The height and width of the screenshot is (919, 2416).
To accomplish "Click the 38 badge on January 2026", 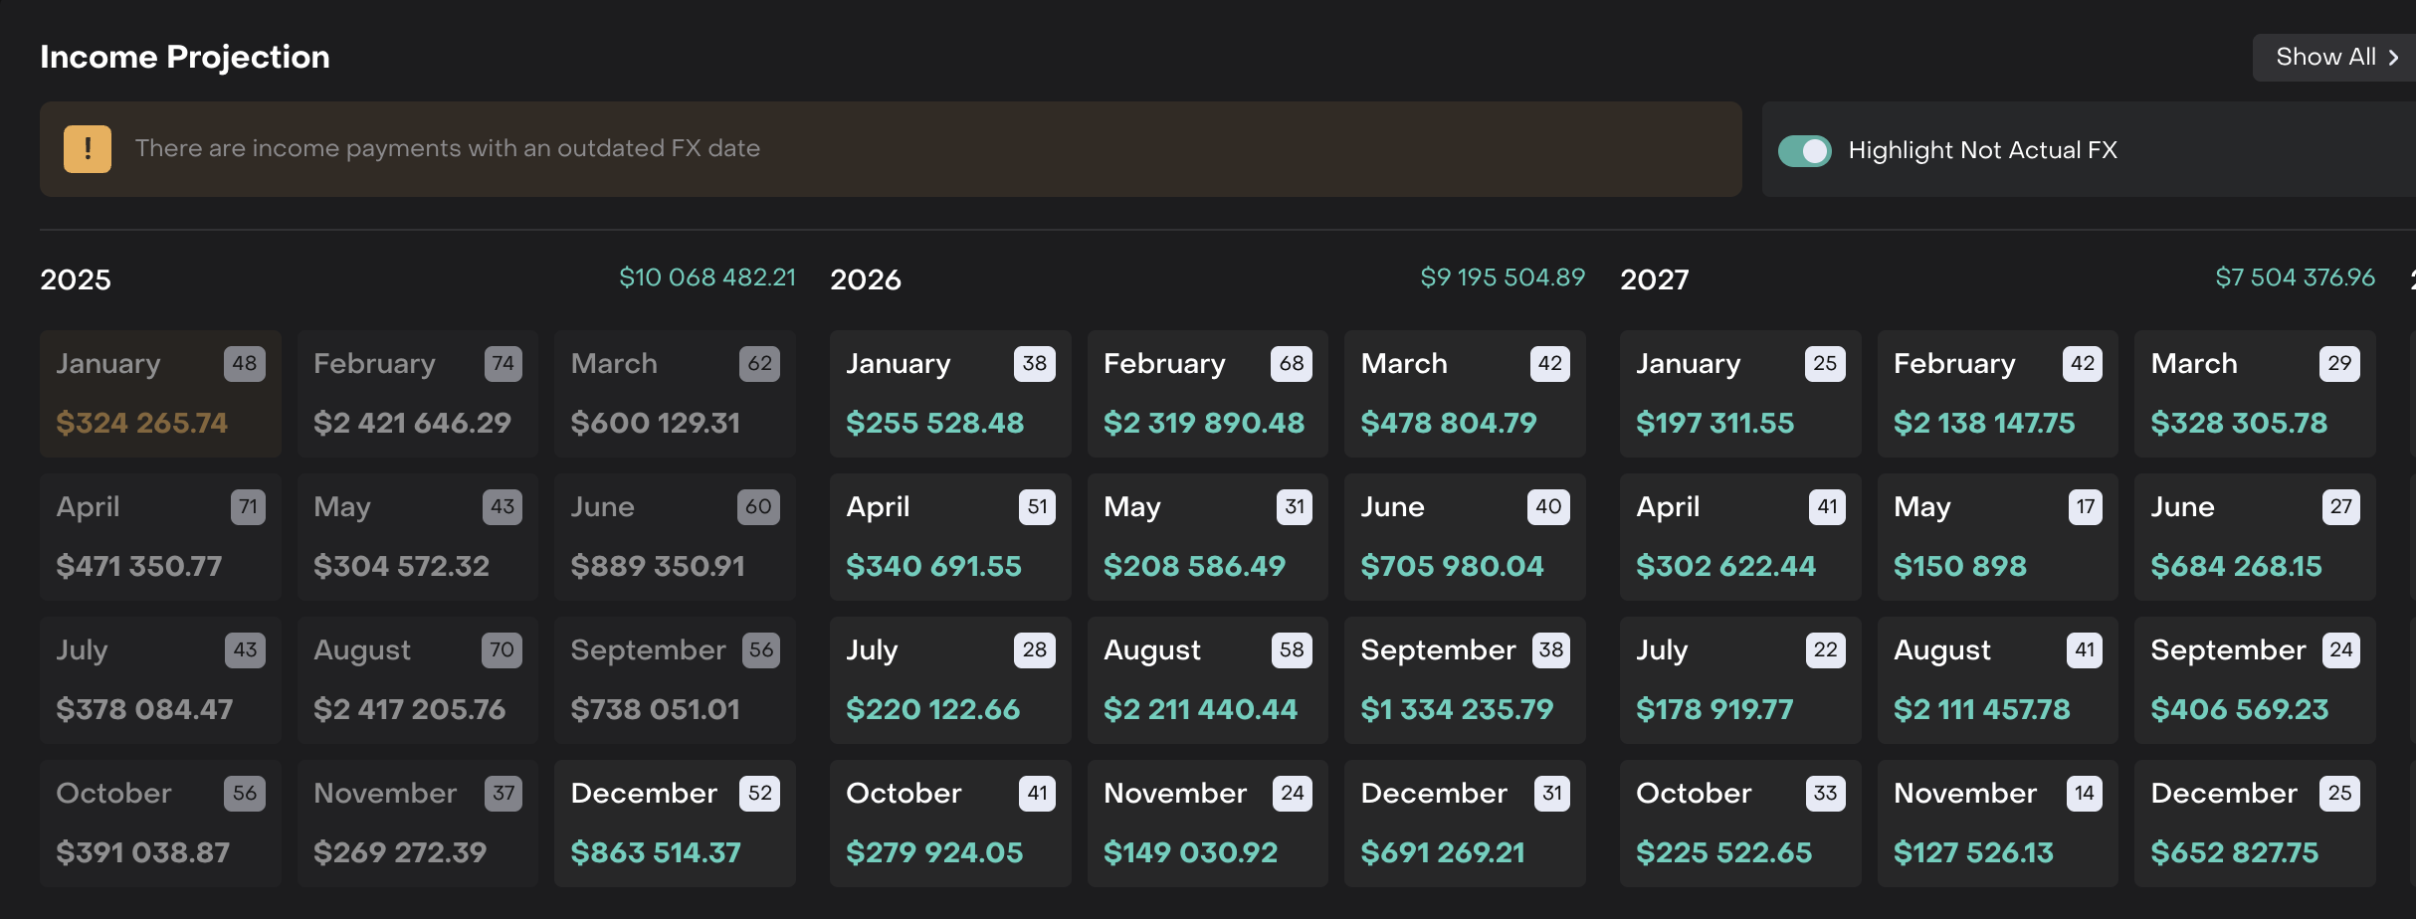I will click(1034, 364).
